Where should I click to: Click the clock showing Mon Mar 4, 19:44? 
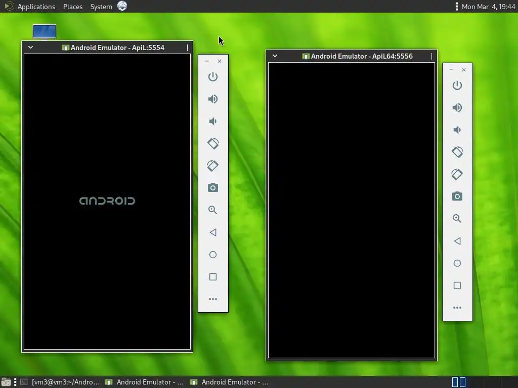tap(488, 7)
